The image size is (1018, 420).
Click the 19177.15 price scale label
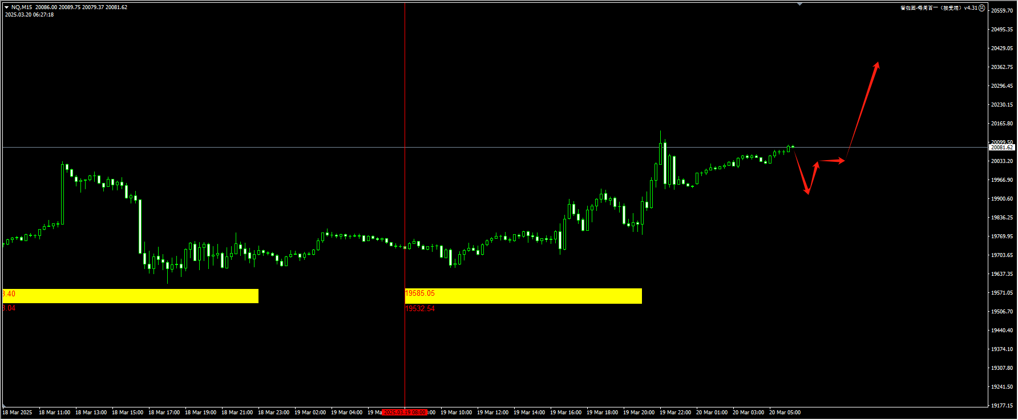[1001, 406]
